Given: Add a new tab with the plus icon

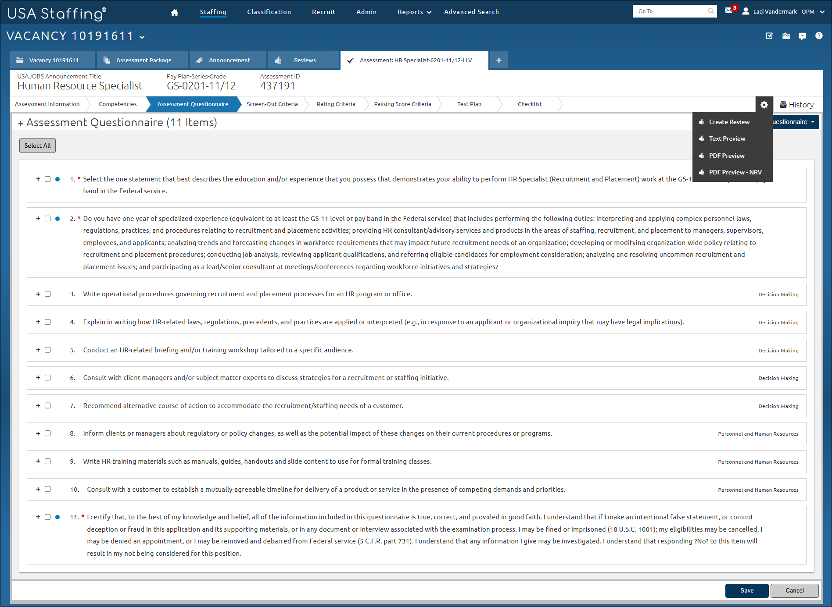Looking at the screenshot, I should [x=498, y=60].
